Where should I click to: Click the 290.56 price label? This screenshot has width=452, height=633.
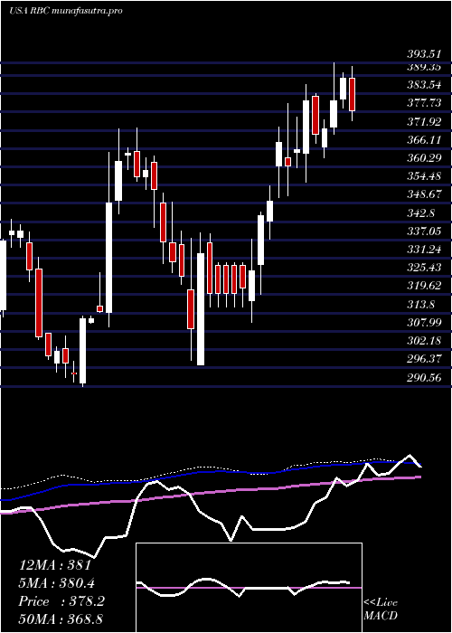click(x=424, y=377)
